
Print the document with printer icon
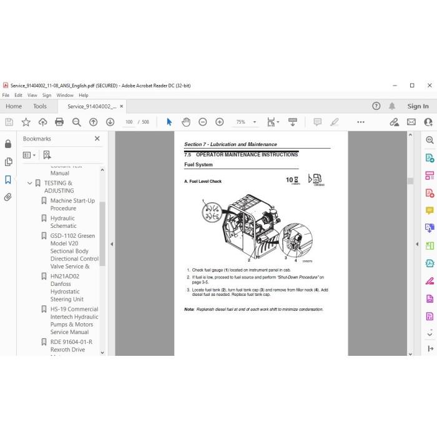[59, 122]
